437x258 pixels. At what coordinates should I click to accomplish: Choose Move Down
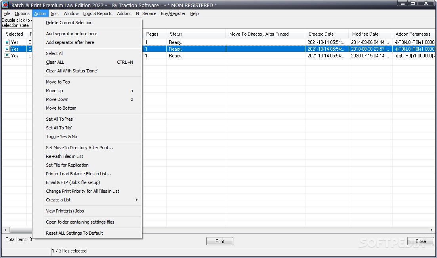coord(87,99)
